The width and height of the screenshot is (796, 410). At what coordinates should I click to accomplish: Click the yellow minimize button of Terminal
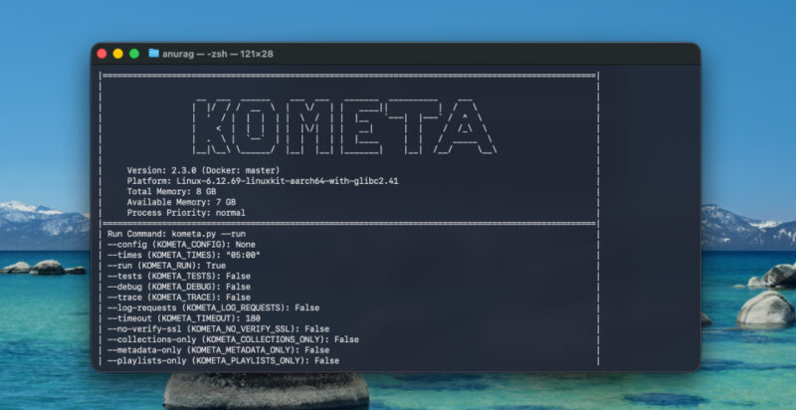[x=118, y=54]
